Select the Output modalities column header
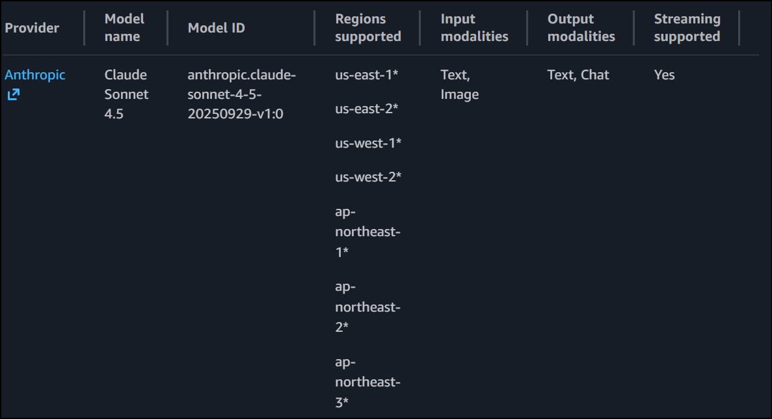This screenshot has height=419, width=772. [x=581, y=28]
